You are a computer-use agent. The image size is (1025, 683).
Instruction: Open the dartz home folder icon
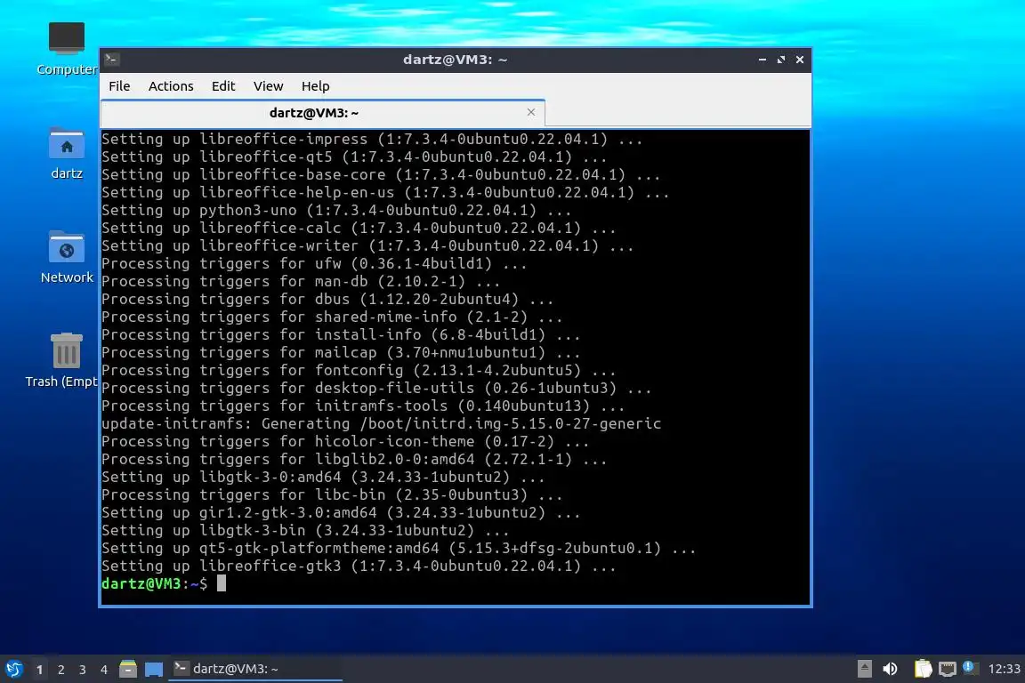click(x=67, y=154)
